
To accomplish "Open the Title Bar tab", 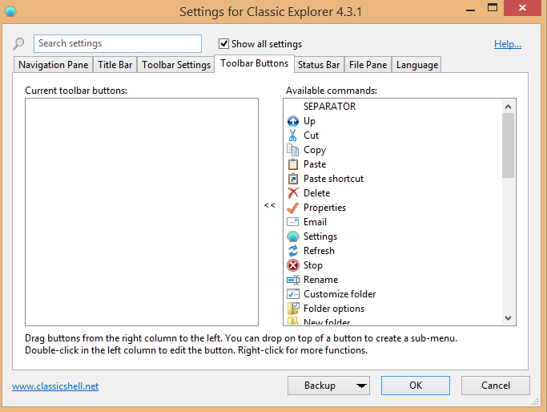I will click(115, 65).
